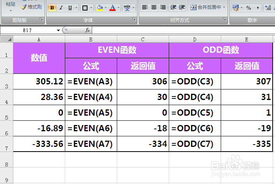Click accounting number format icon

236,8
